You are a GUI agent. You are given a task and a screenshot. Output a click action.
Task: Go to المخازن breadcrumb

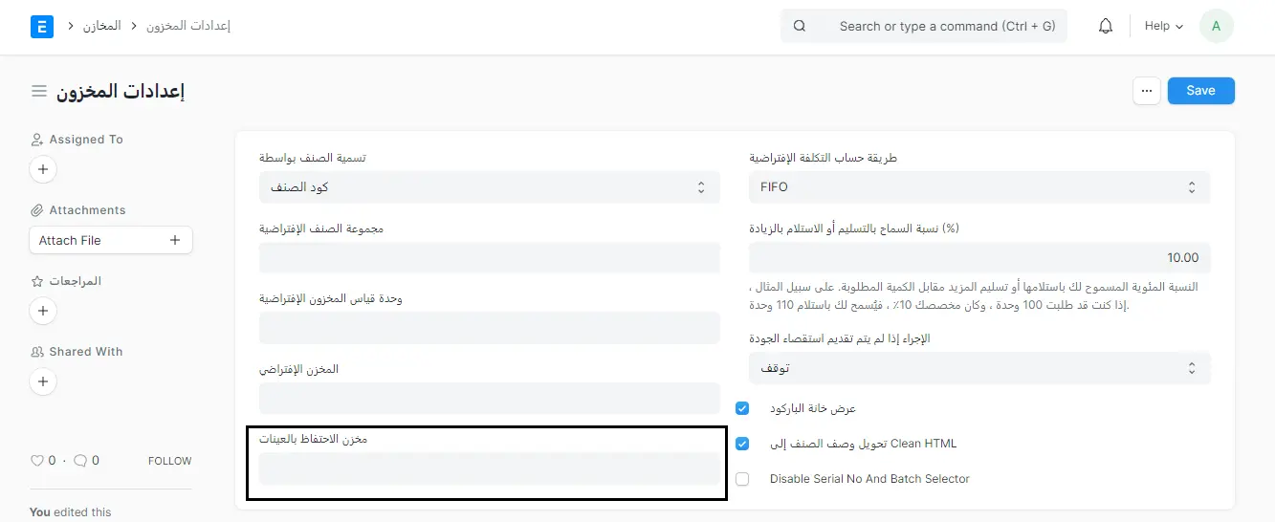coord(101,26)
